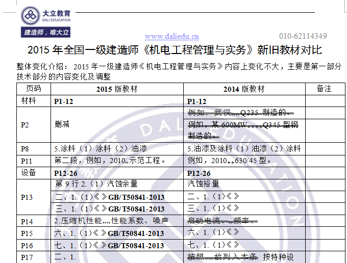Click the '2014 版教材' column header
This screenshot has width=347, height=263.
244,89
